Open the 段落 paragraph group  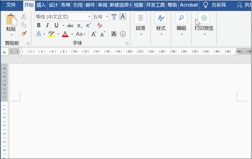click(x=140, y=24)
